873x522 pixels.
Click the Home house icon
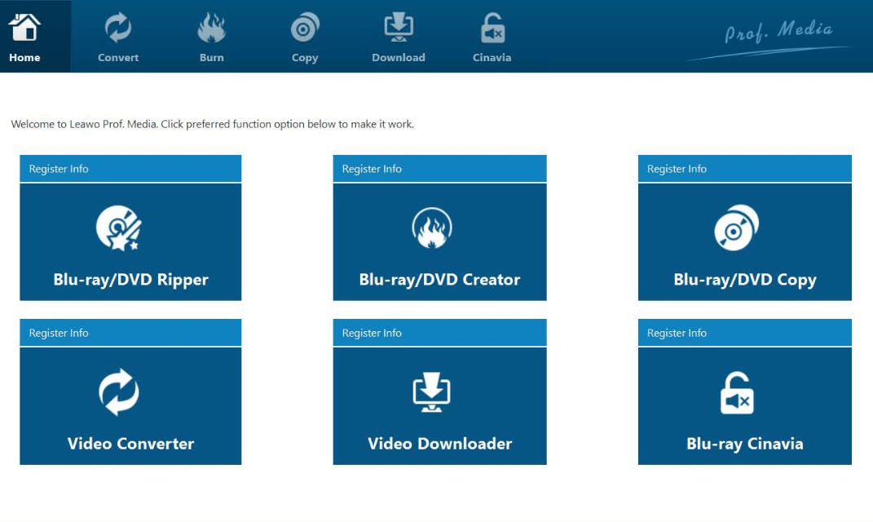(x=24, y=27)
